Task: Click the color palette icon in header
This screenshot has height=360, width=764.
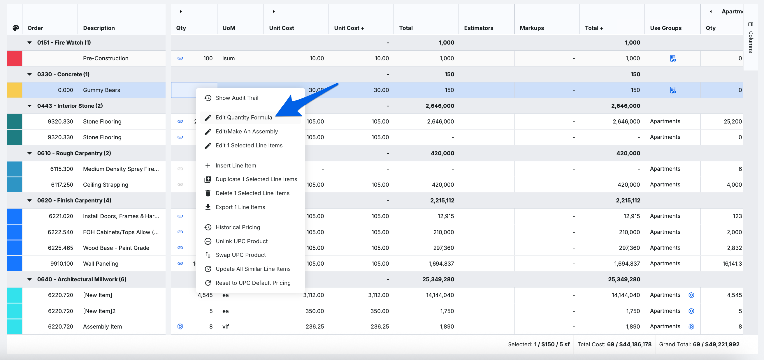Action: pos(16,28)
